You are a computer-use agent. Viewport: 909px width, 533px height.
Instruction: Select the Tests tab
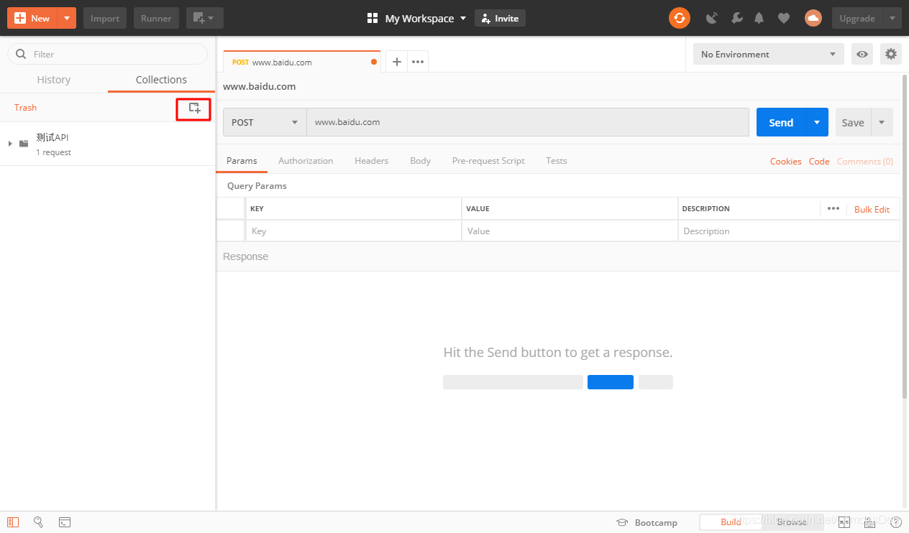tap(556, 161)
